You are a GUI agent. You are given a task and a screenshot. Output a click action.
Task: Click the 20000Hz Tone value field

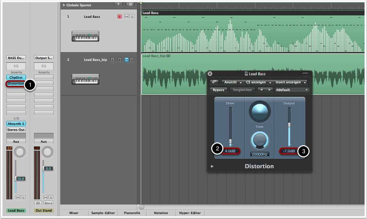coord(259,154)
